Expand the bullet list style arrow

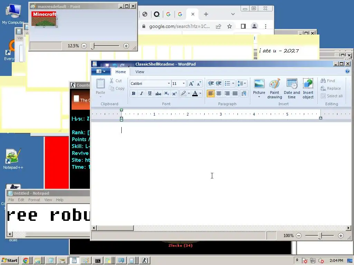pyautogui.click(x=233, y=84)
